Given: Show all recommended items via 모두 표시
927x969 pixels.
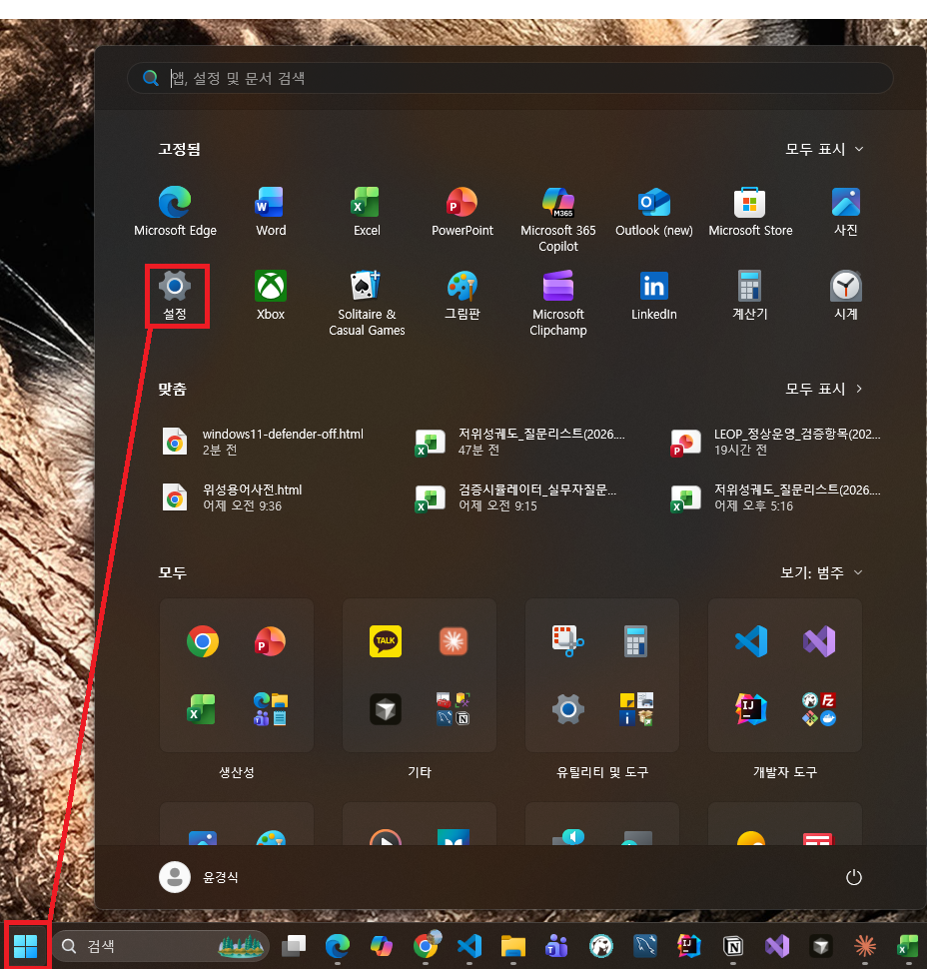Looking at the screenshot, I should tap(824, 389).
